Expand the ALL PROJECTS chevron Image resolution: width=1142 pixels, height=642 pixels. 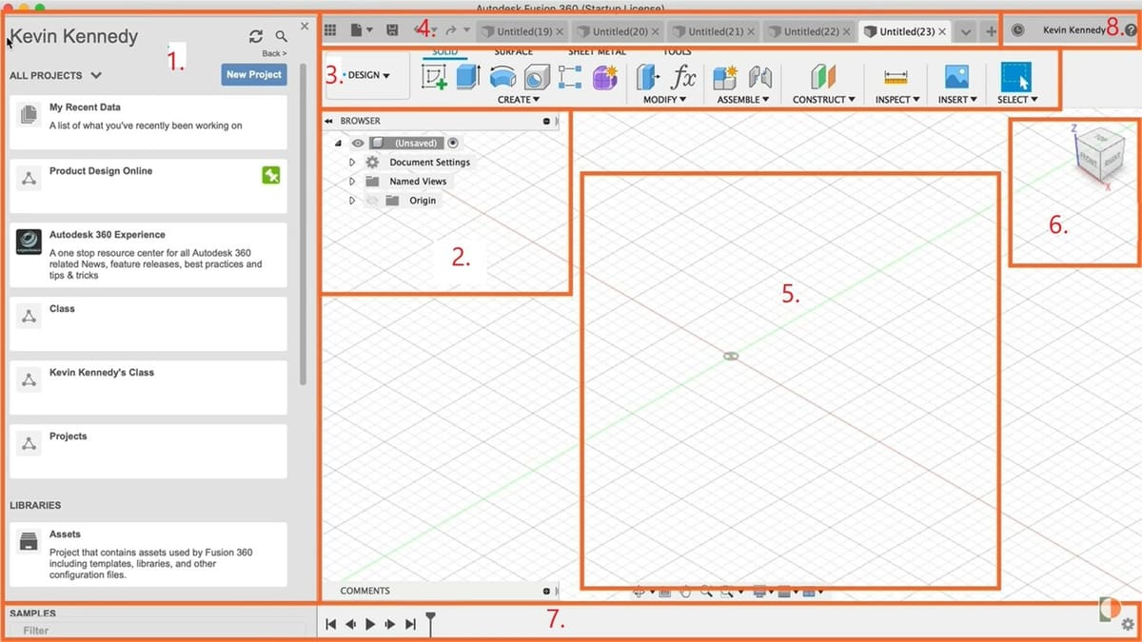[x=96, y=75]
